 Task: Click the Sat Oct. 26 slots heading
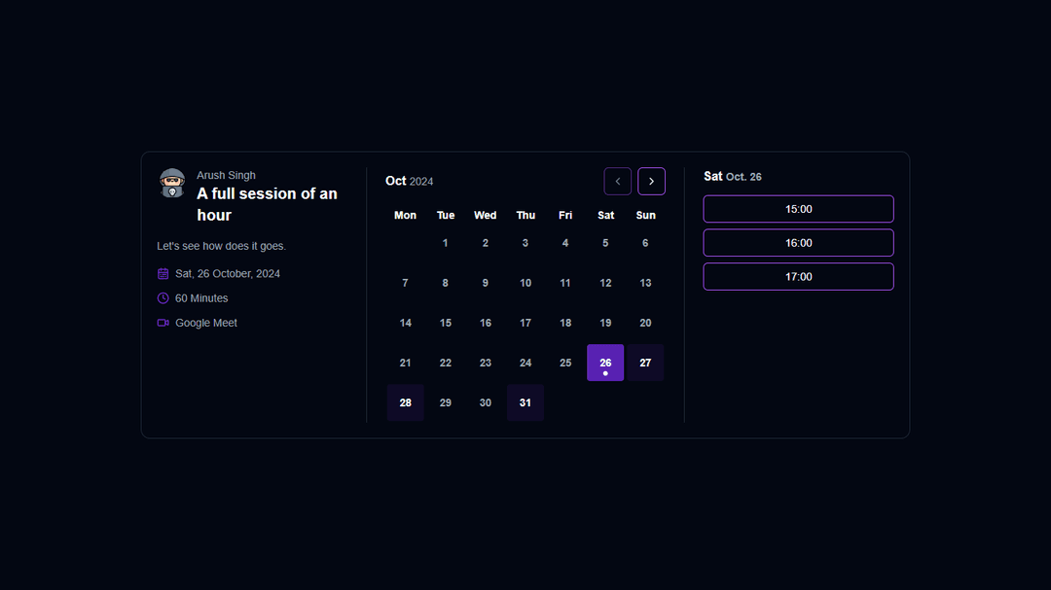point(733,177)
